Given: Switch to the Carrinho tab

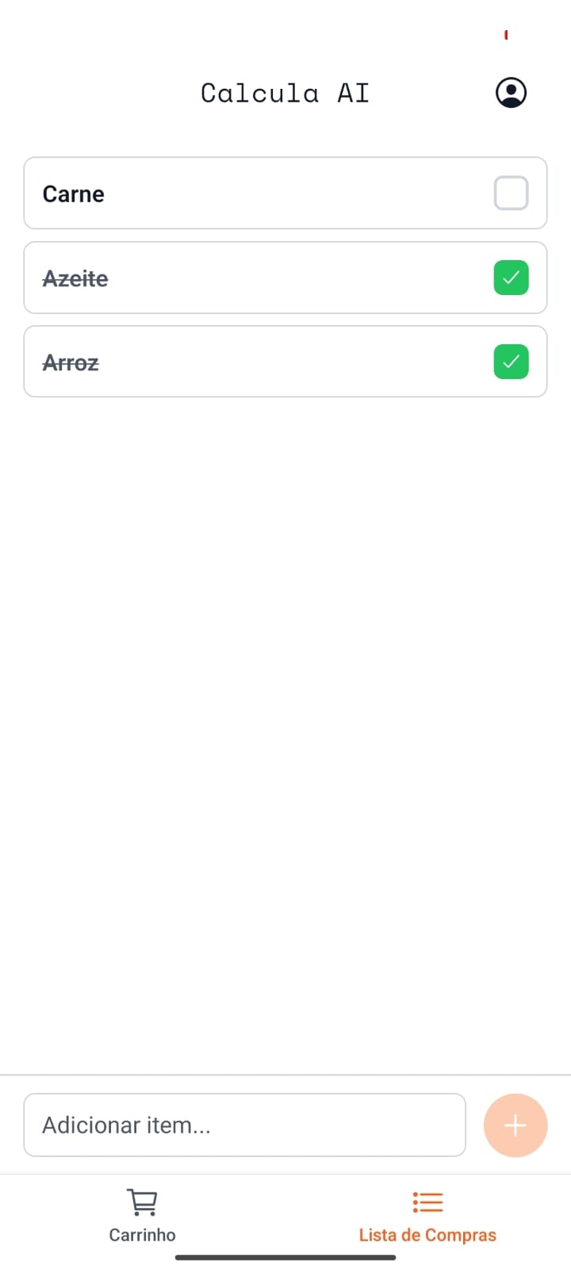Looking at the screenshot, I should (142, 1217).
